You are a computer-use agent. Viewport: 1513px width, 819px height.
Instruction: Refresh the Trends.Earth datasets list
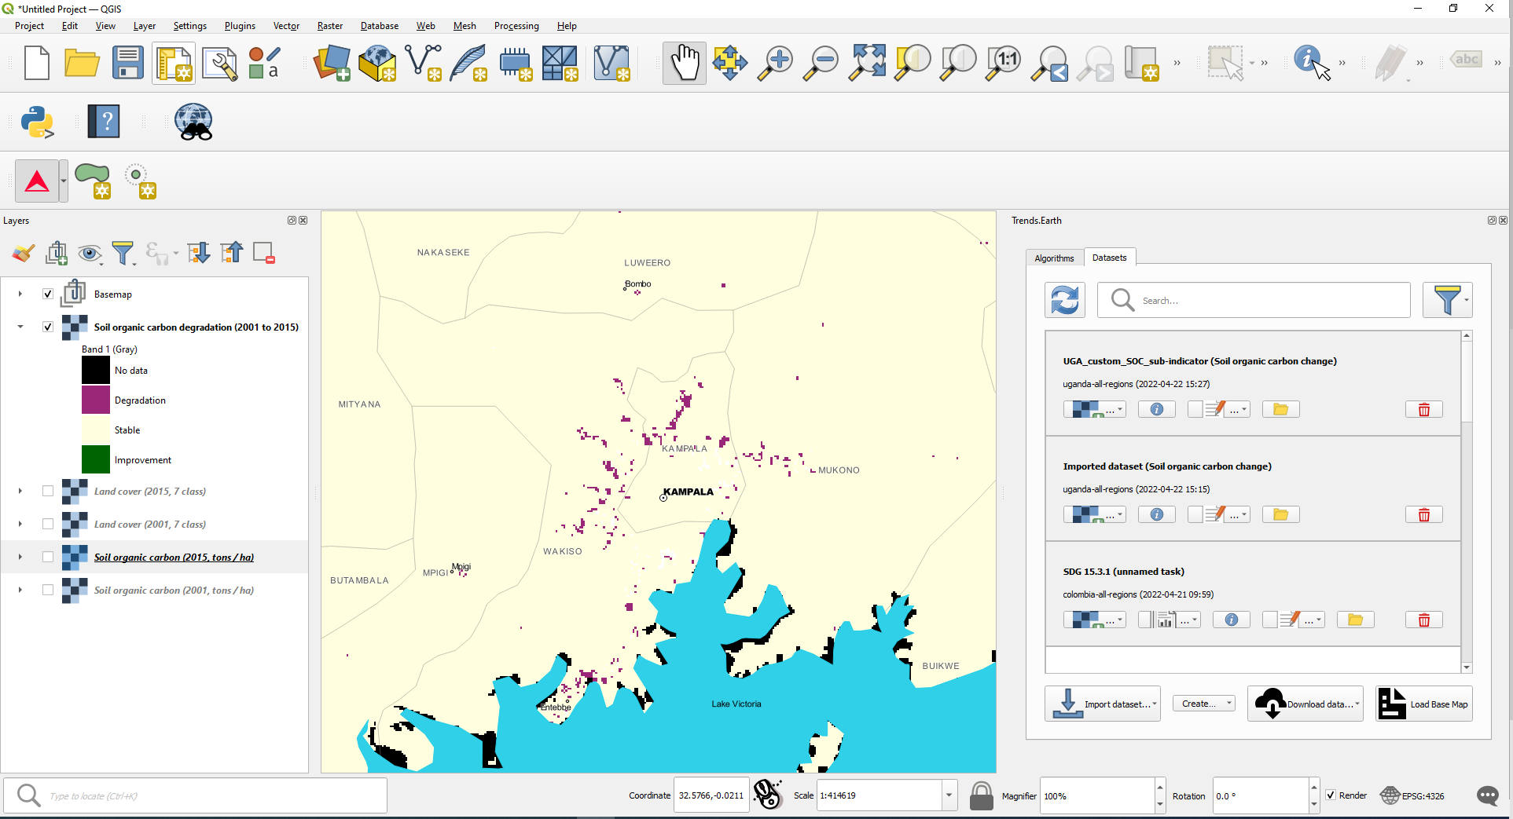coord(1064,300)
